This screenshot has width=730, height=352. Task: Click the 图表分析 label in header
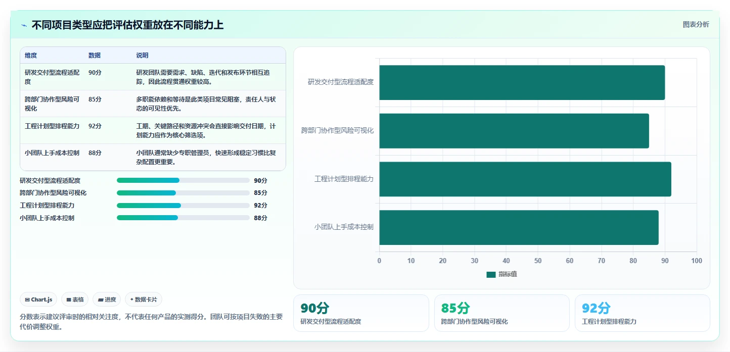[696, 24]
